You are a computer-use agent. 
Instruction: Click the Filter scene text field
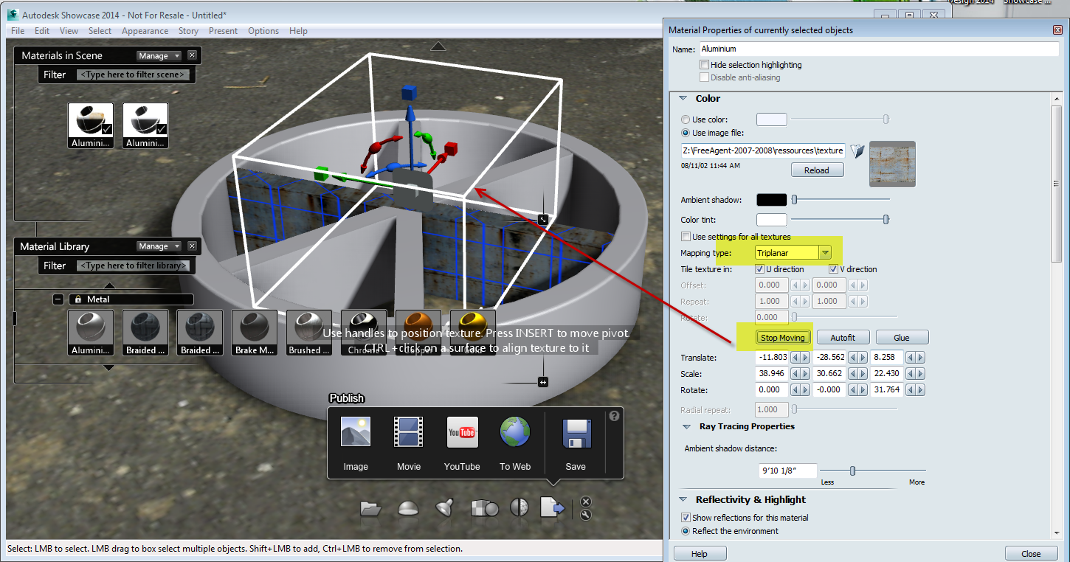coord(133,75)
